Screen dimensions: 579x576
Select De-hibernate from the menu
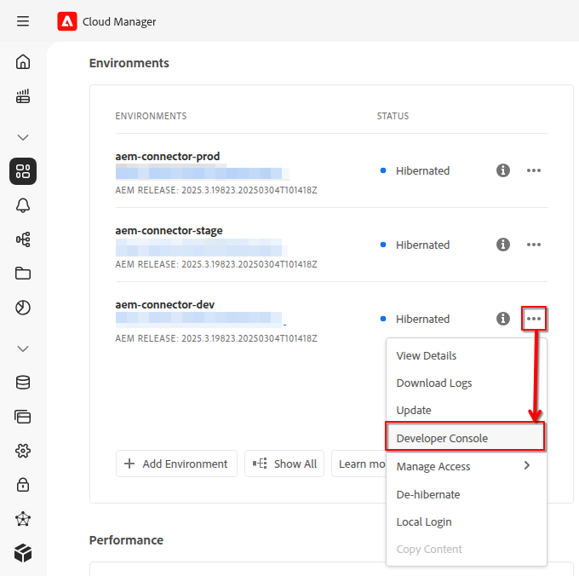pyautogui.click(x=466, y=494)
